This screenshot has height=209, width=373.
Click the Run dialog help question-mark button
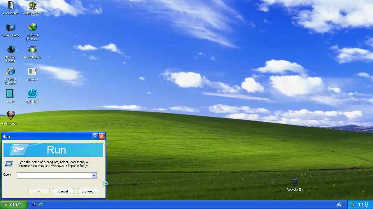point(95,136)
